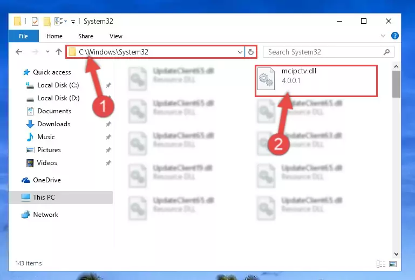The image size is (415, 280).
Task: Click pin icon next to Pictures
Action: 108,150
